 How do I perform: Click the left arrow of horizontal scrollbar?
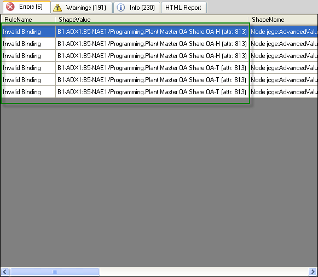pyautogui.click(x=5, y=272)
